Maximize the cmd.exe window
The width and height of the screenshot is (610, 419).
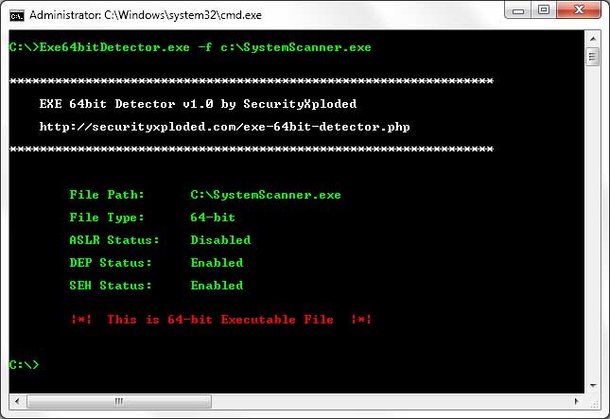544,13
